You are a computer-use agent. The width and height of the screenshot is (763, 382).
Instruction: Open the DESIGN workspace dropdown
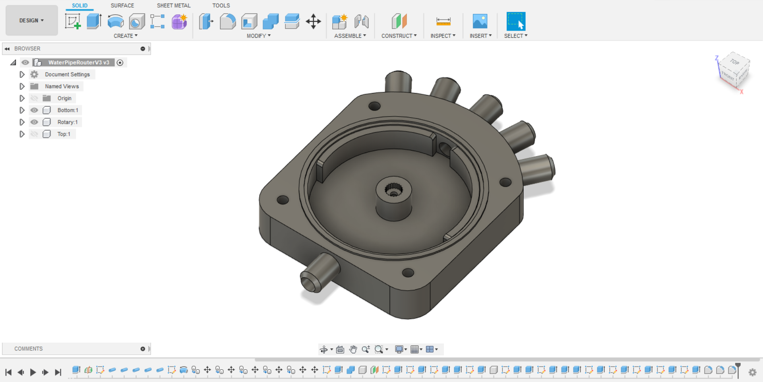pyautogui.click(x=32, y=20)
